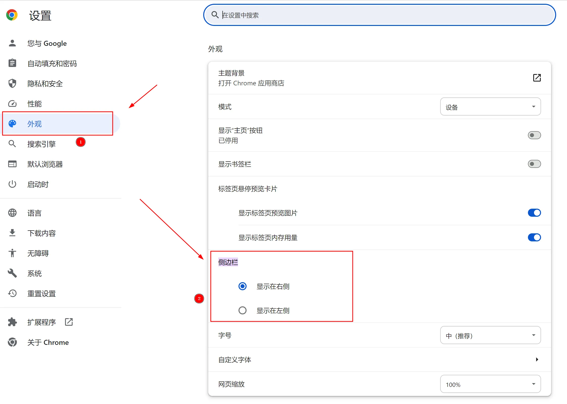
Task: Open 自定义字体 submenu arrow
Action: (x=537, y=359)
